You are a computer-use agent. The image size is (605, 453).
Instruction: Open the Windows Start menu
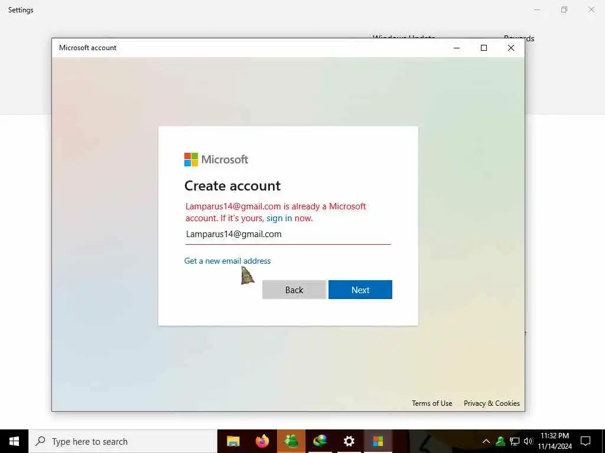14,441
